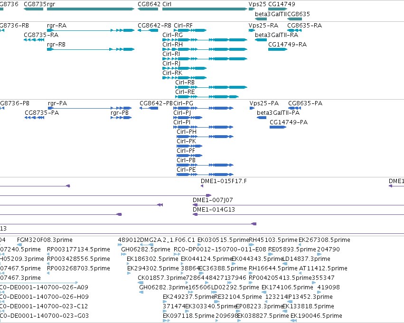The image size is (404, 323).
Task: Select the LD14837.3prime EST
Action: pos(285,264)
